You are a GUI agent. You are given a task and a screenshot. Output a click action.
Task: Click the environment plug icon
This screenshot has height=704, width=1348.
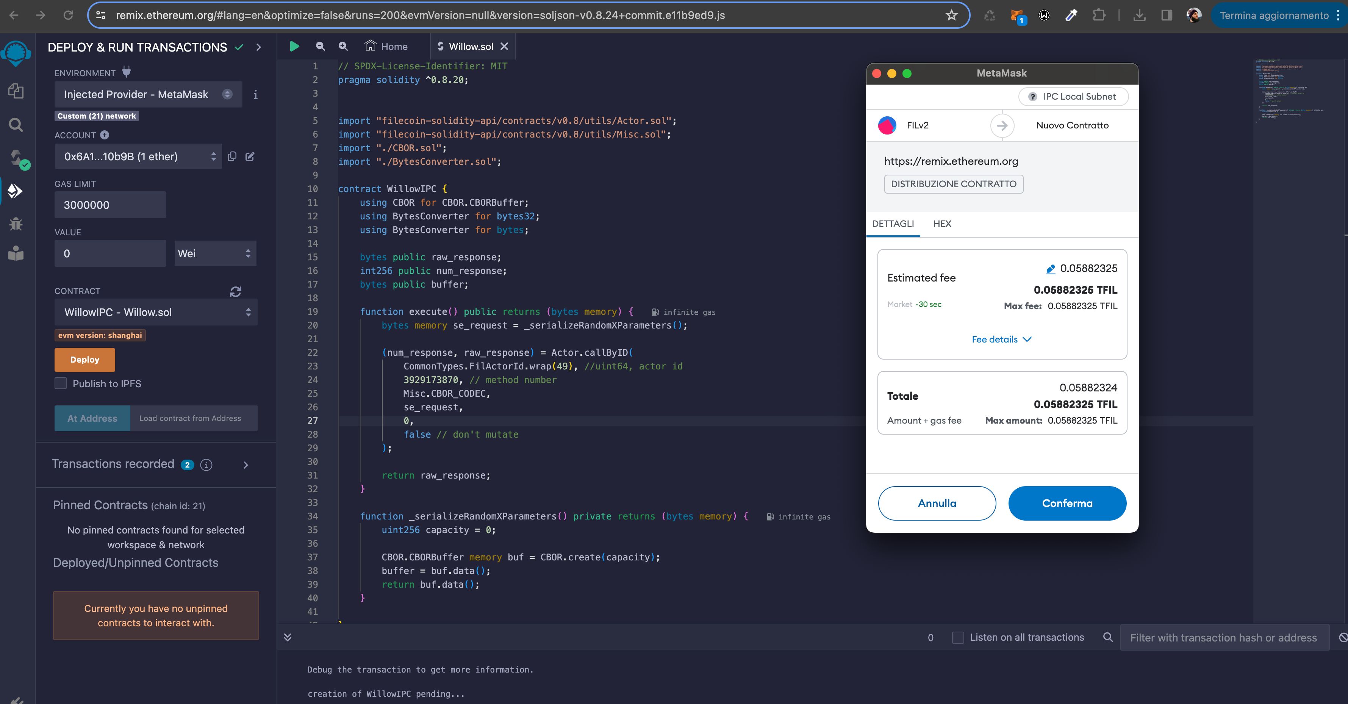[x=127, y=72]
